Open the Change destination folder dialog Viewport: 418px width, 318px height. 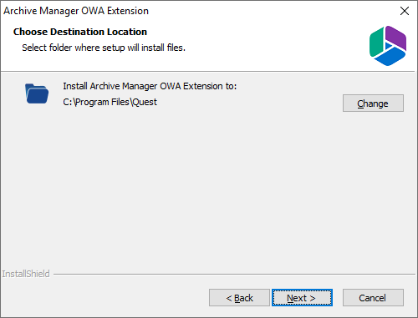[373, 103]
